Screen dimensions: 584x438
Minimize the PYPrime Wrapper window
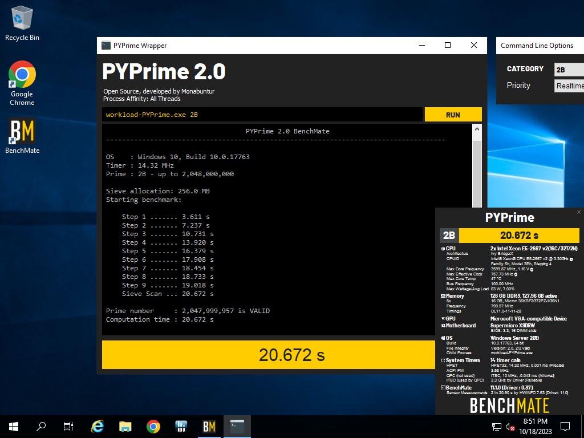click(x=422, y=46)
